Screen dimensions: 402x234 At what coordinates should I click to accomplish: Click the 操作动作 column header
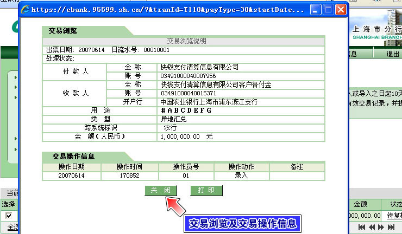[x=242, y=167]
